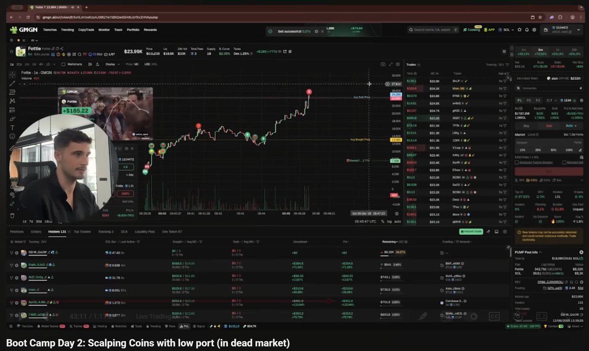Switch to the Buy tab in trade panel

tap(526, 125)
